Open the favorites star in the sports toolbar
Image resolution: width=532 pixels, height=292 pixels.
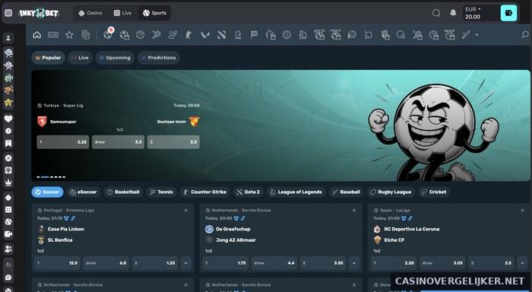click(x=69, y=35)
